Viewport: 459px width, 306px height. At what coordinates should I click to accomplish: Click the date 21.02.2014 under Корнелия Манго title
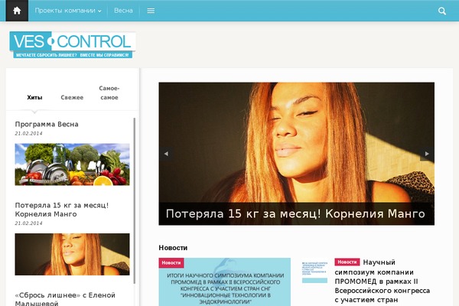coord(29,223)
